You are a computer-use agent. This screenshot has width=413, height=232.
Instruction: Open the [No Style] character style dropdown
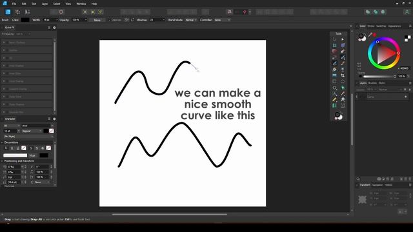(x=28, y=137)
